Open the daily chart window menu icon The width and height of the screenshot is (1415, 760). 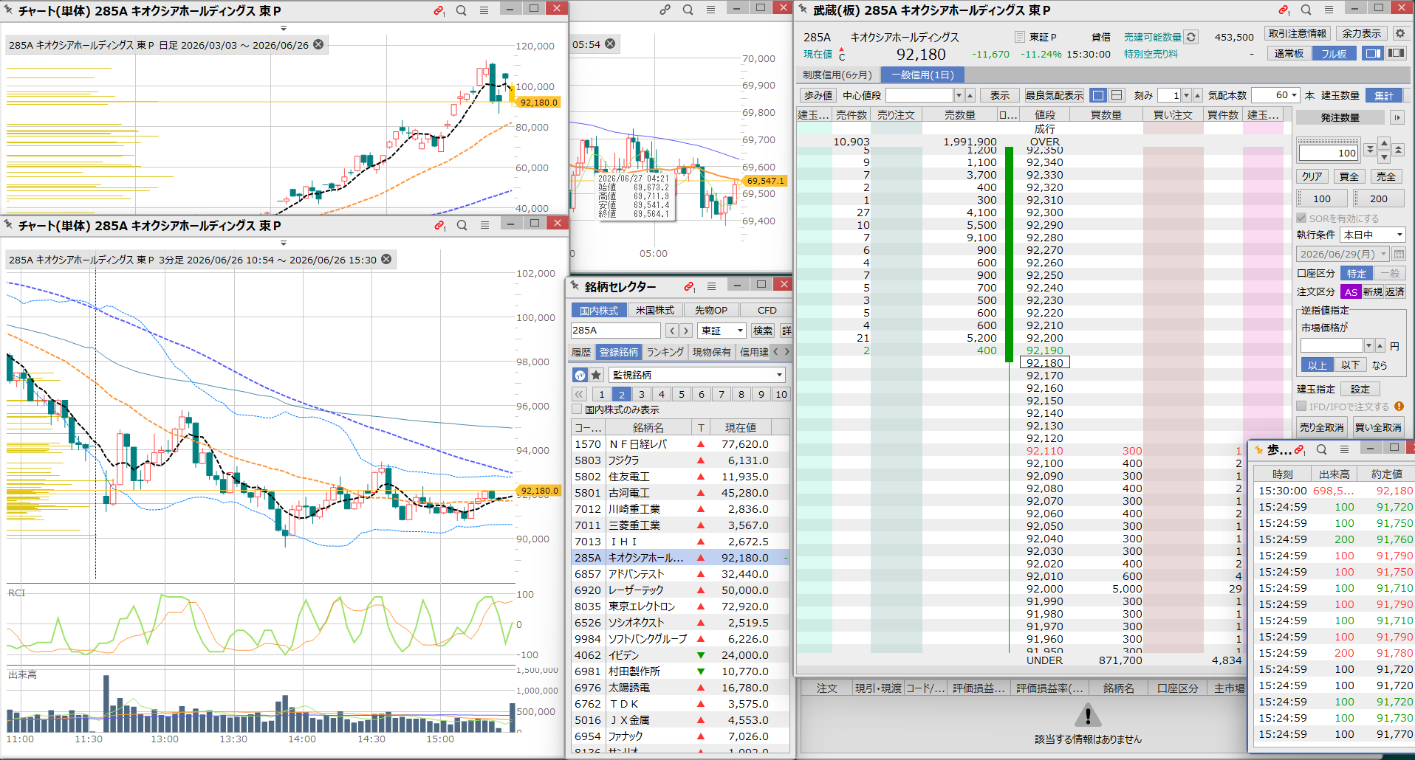click(x=484, y=10)
